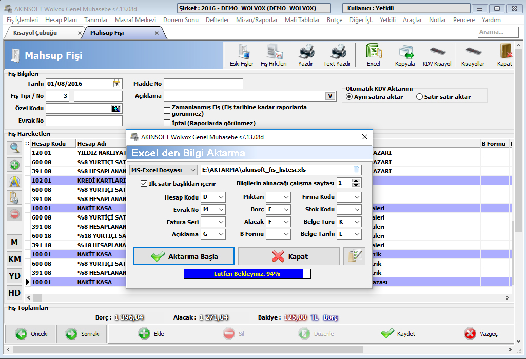Screen dimensions: 526x359
Task: Click the HD side button
Action: point(14,293)
